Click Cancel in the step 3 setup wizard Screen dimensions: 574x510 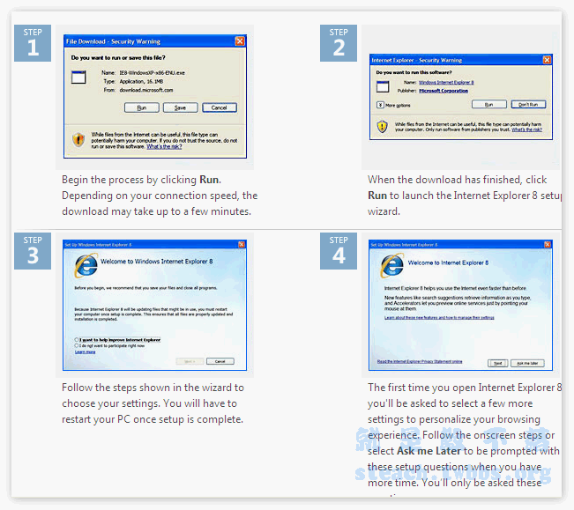220,361
